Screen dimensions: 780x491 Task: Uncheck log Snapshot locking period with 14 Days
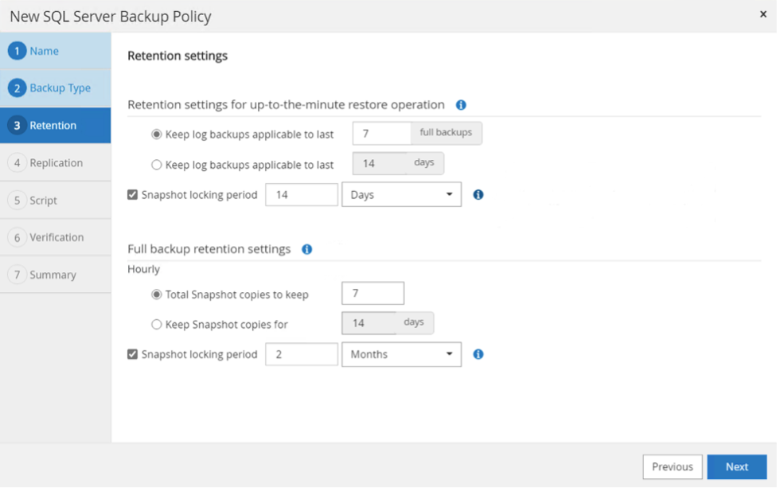click(x=132, y=194)
